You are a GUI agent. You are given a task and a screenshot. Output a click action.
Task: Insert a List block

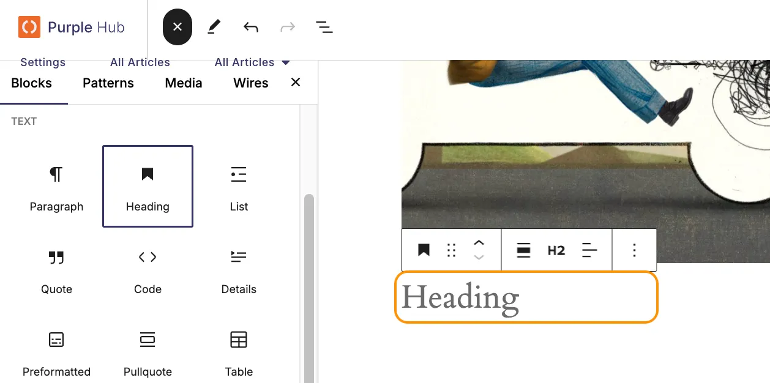(x=239, y=186)
